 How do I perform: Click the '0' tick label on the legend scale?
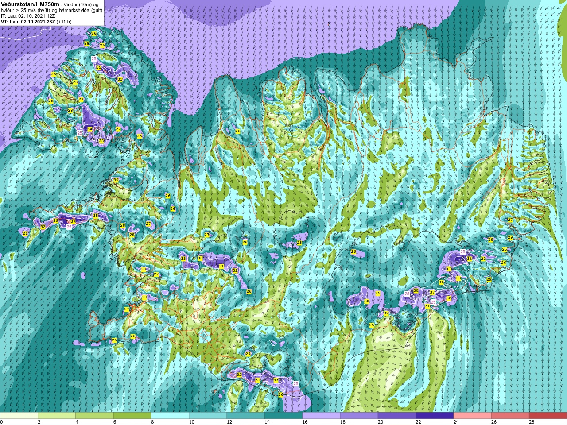pyautogui.click(x=2, y=422)
